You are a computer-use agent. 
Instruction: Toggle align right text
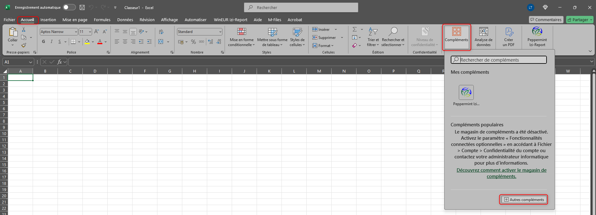[133, 42]
